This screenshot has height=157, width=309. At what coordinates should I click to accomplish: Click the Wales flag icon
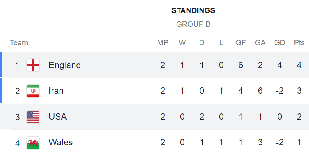click(x=33, y=143)
